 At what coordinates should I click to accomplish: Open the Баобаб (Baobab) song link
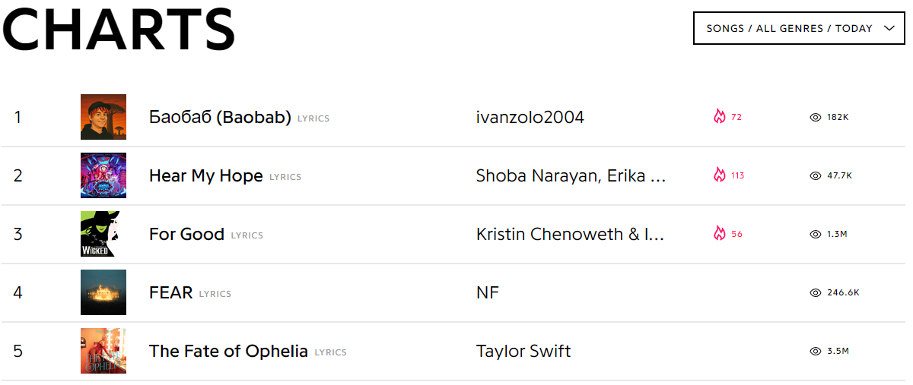coord(220,118)
